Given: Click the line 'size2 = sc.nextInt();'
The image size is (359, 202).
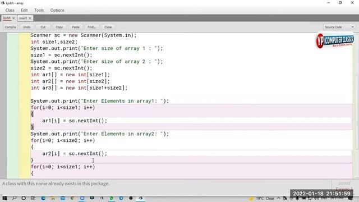Looking at the screenshot, I should point(61,68).
